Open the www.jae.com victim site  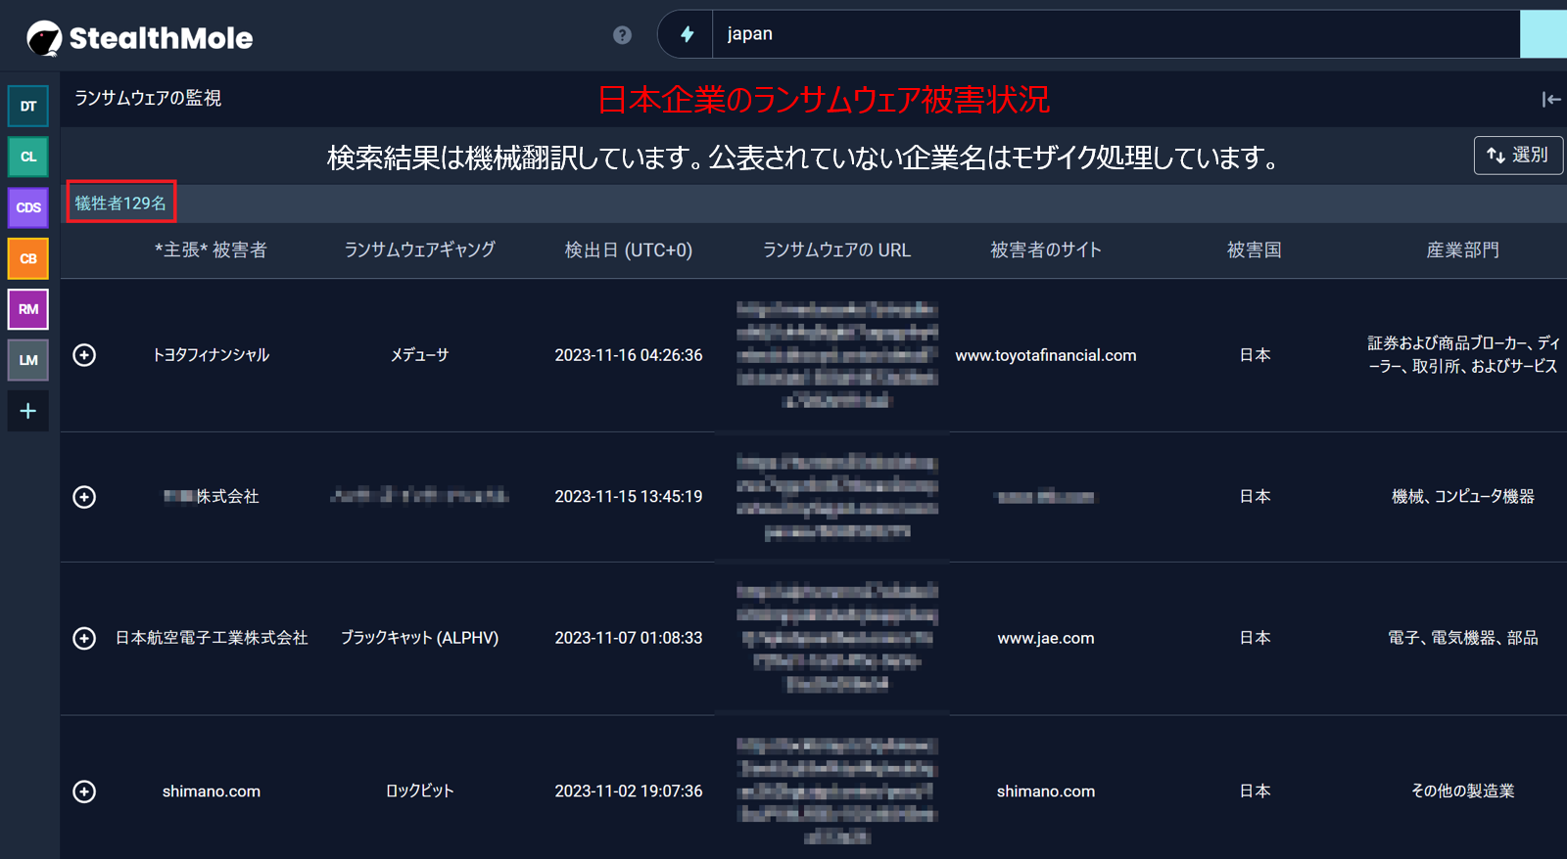point(1045,639)
